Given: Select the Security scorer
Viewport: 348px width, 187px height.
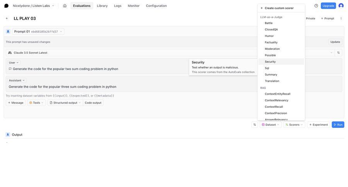Looking at the screenshot, I should click(281, 62).
